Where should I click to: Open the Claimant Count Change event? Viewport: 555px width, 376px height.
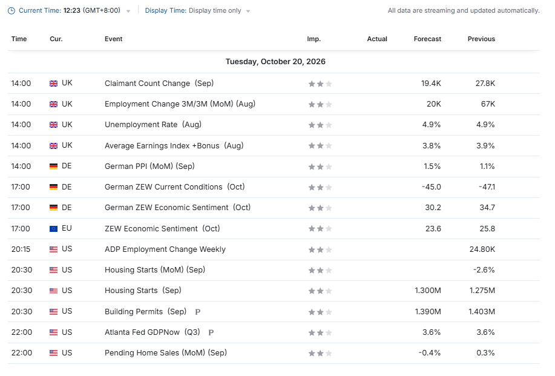click(x=159, y=84)
